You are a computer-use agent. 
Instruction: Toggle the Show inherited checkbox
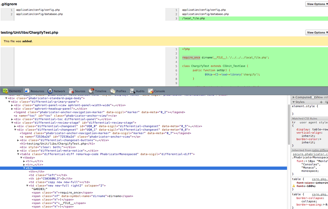click(x=313, y=97)
